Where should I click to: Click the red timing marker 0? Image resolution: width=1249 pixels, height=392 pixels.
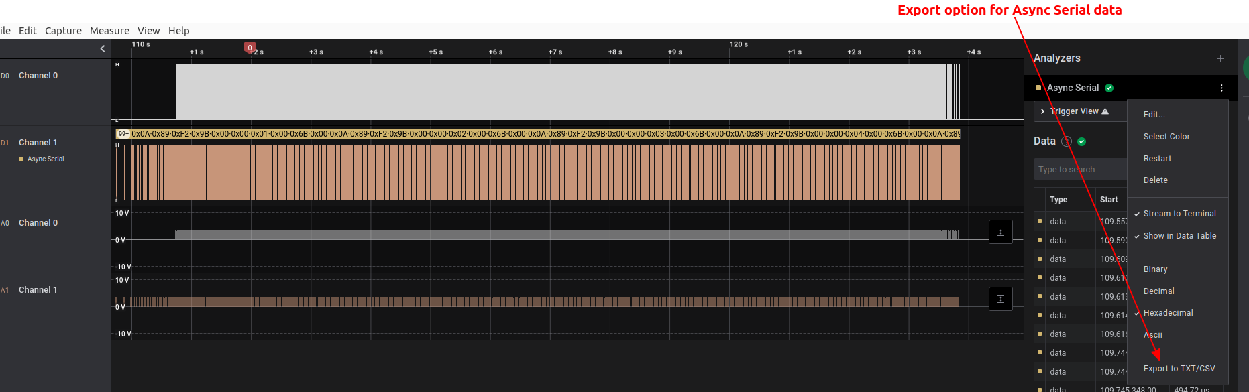[250, 48]
